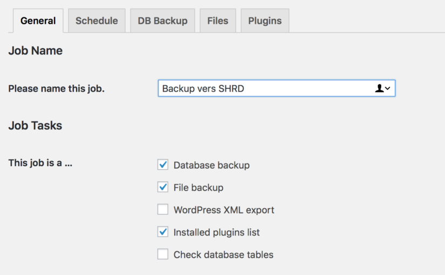Click the 'Check database tables' label text
The width and height of the screenshot is (445, 275).
(x=223, y=255)
